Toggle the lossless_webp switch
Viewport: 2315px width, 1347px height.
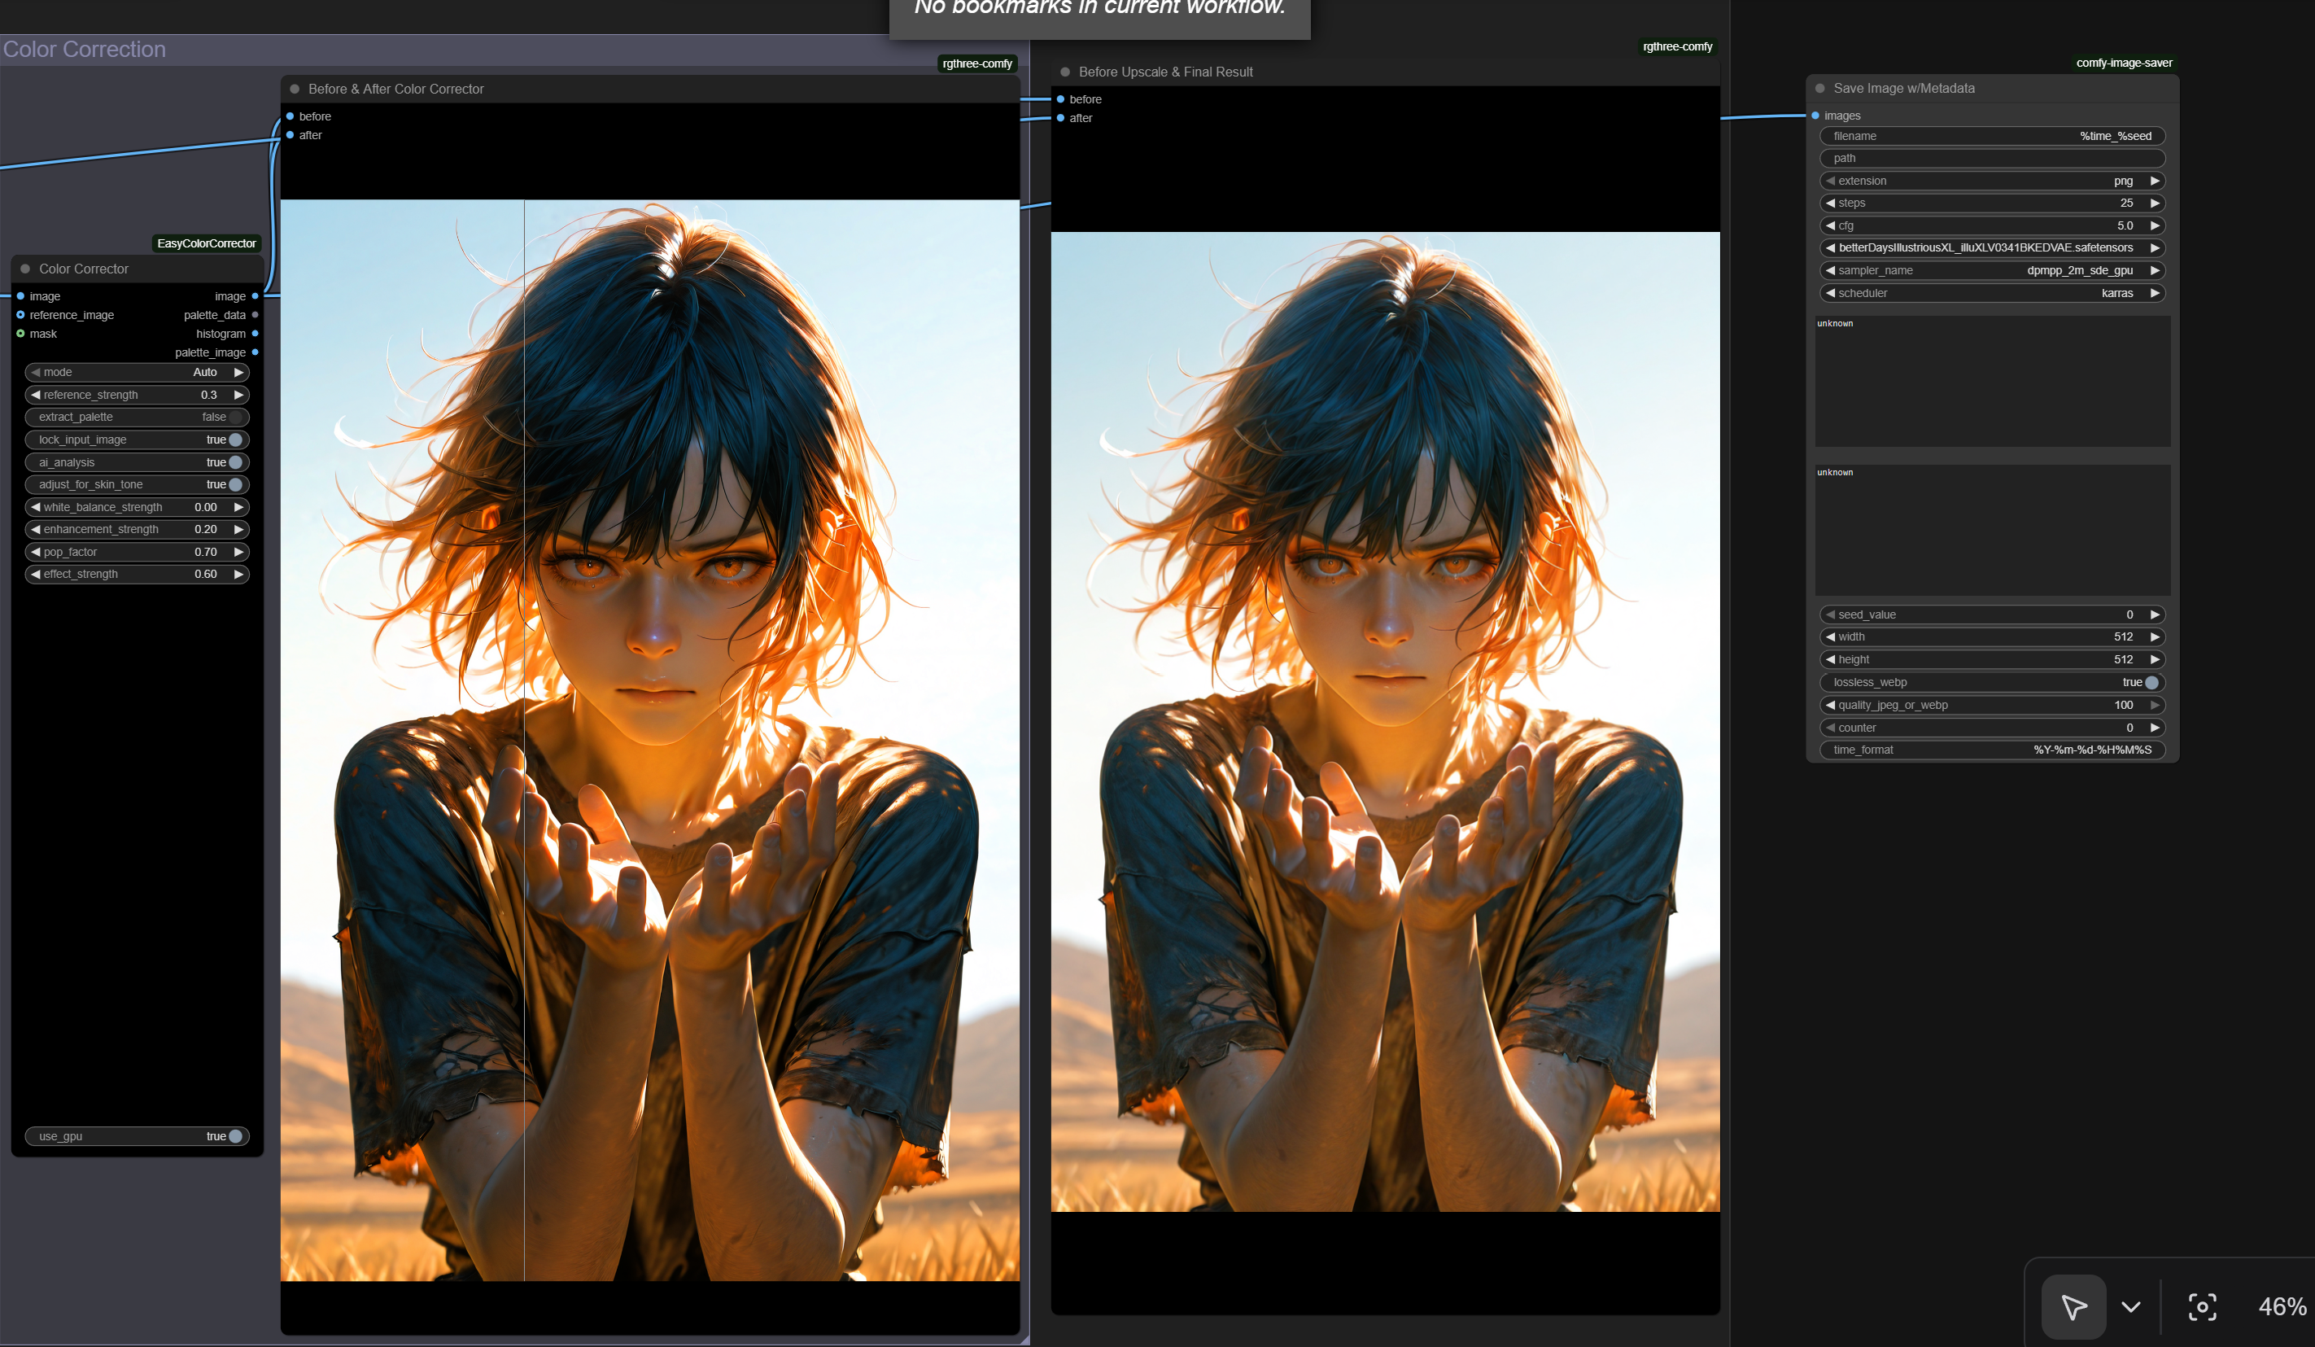(x=2151, y=683)
